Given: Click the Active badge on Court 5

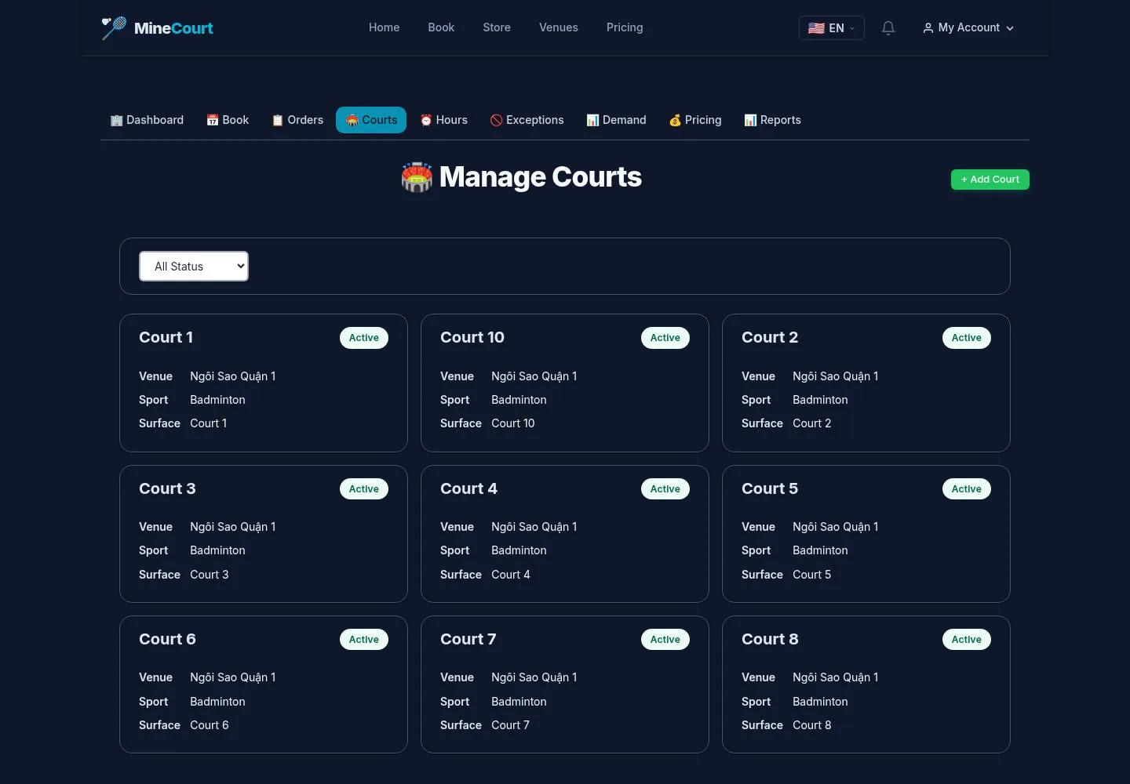Looking at the screenshot, I should (x=967, y=489).
